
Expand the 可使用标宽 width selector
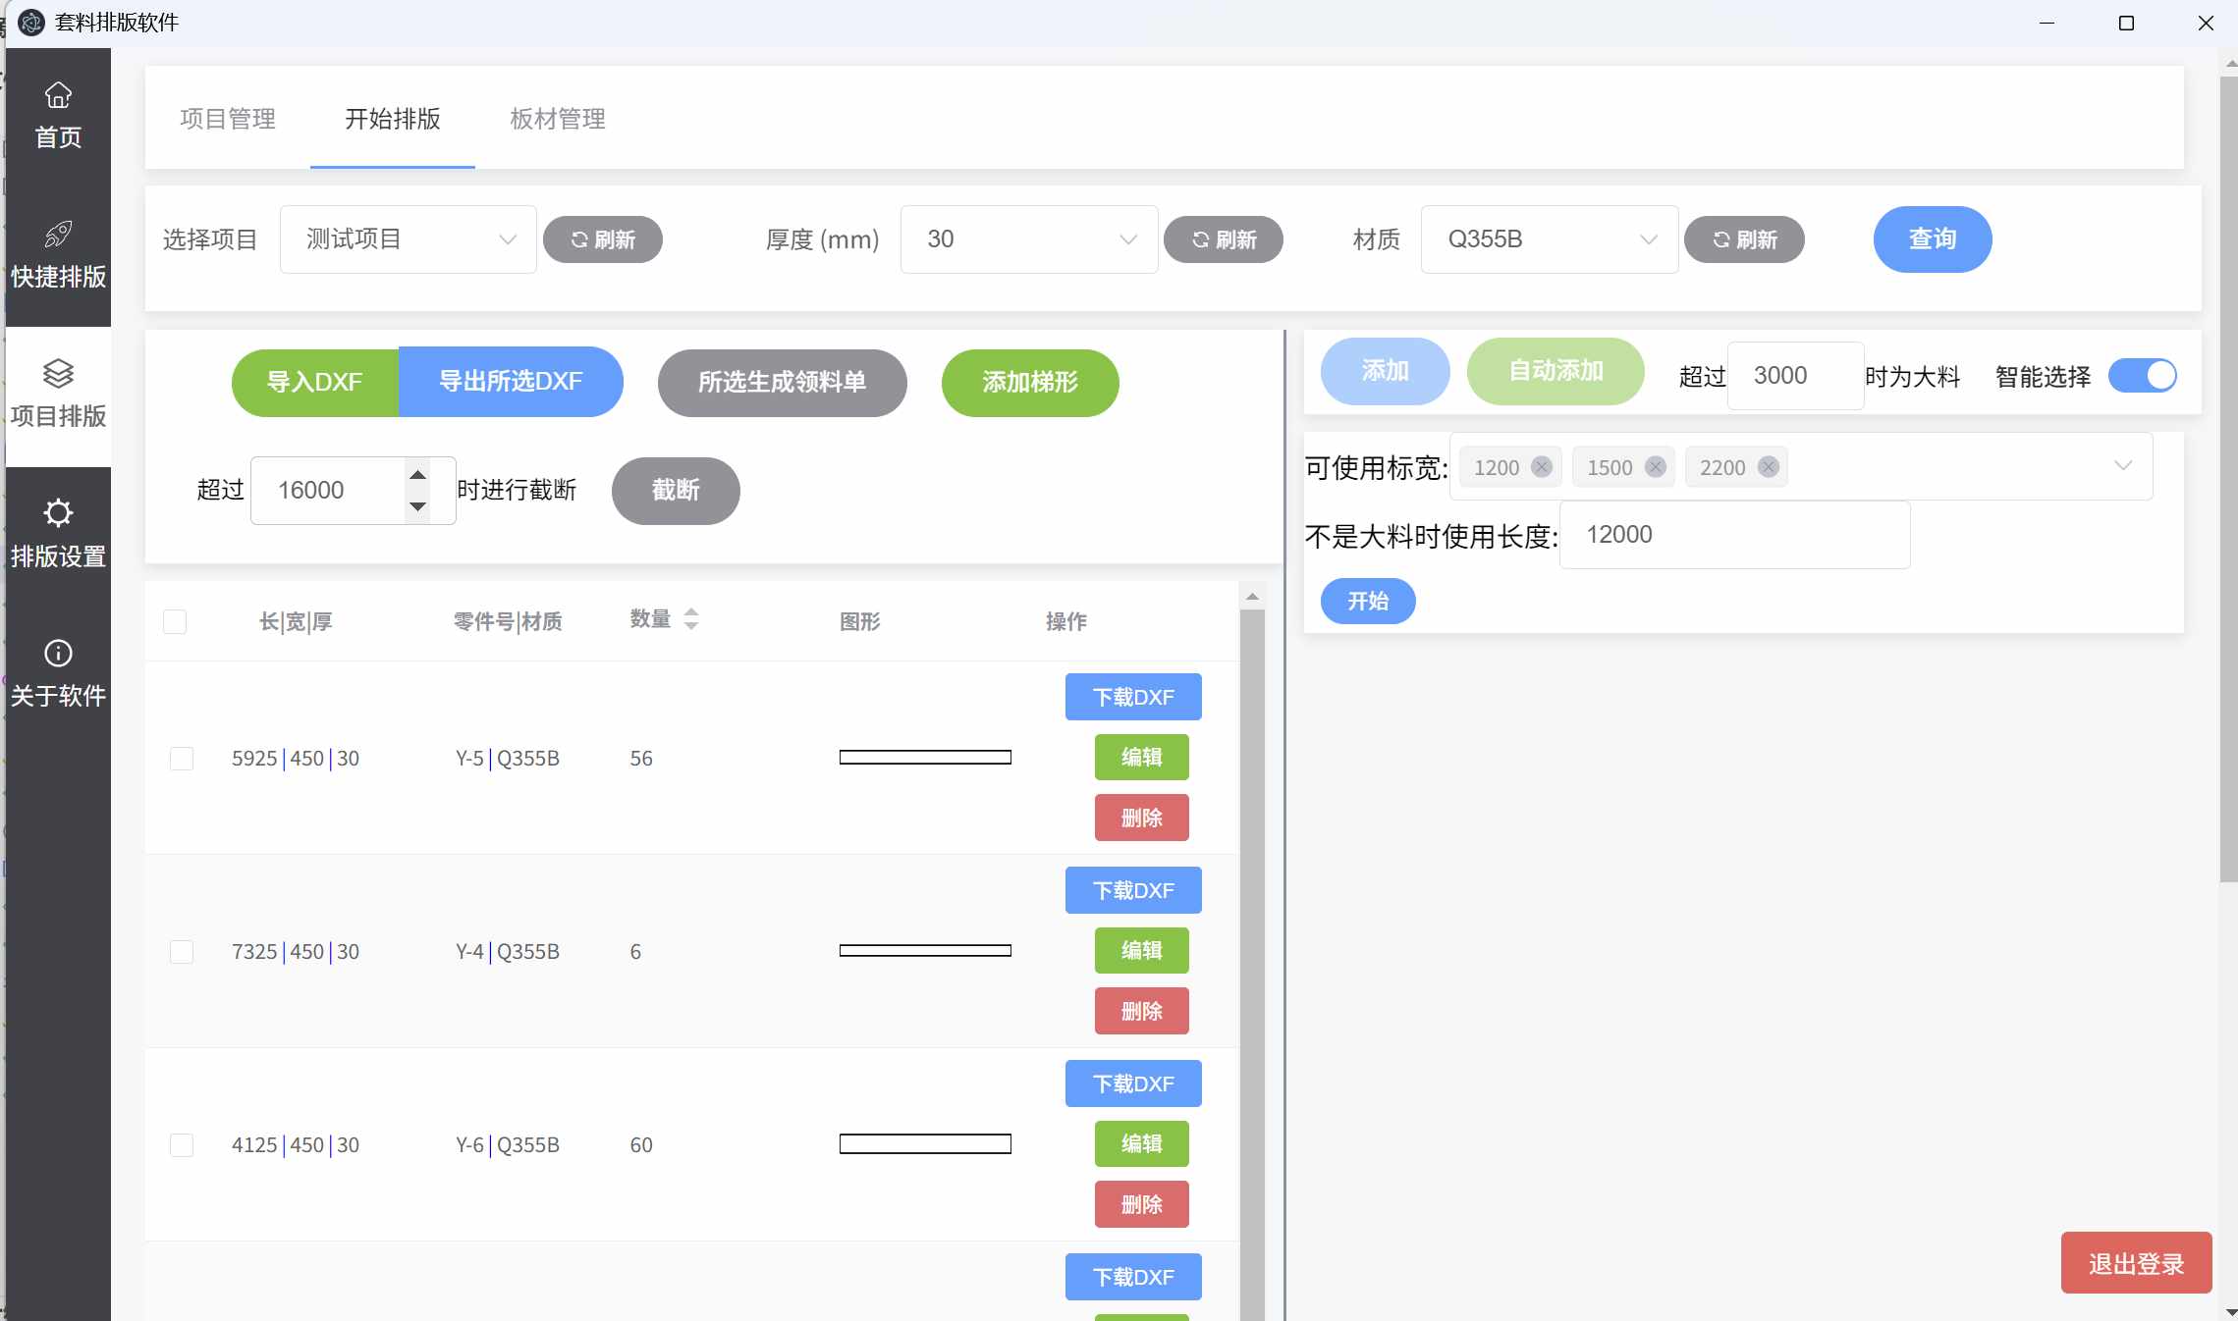pyautogui.click(x=2121, y=466)
